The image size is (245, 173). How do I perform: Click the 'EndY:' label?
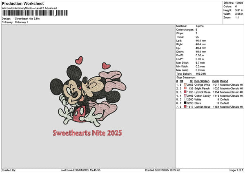180,59
